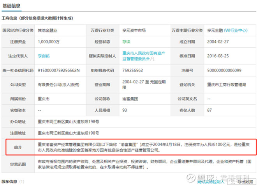Select the 办公地址 row address text
Screen dimensions: 257x186
pos(69,122)
